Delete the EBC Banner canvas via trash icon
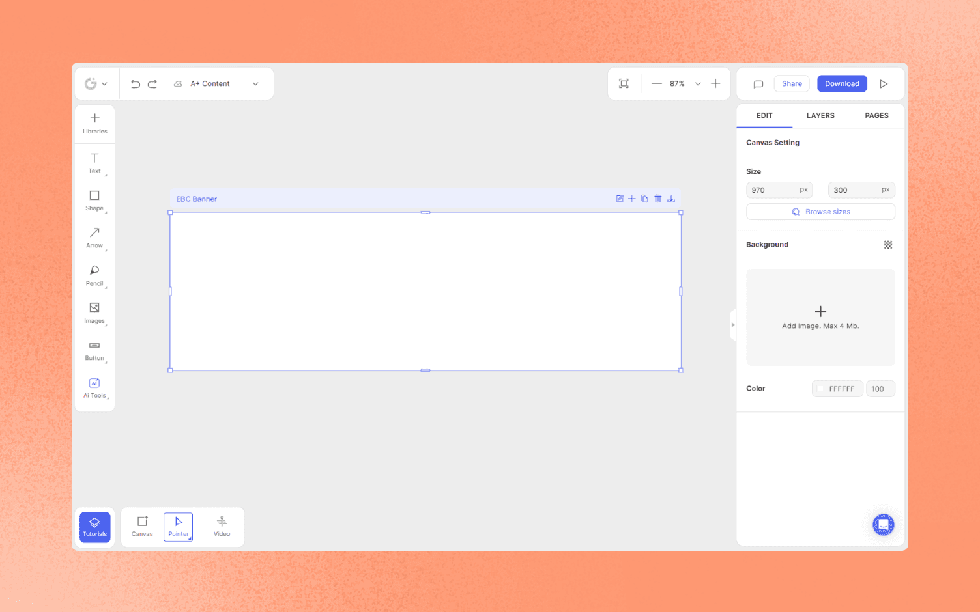This screenshot has height=612, width=980. click(x=657, y=199)
